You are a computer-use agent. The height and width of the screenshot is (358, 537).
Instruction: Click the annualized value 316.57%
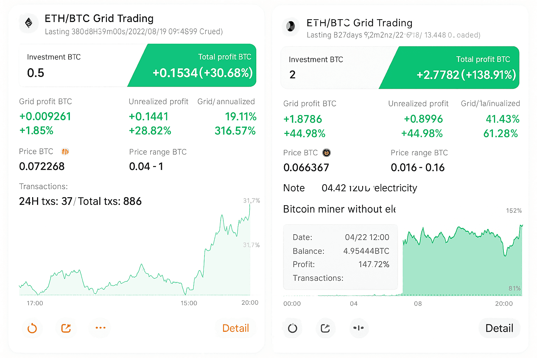point(235,130)
